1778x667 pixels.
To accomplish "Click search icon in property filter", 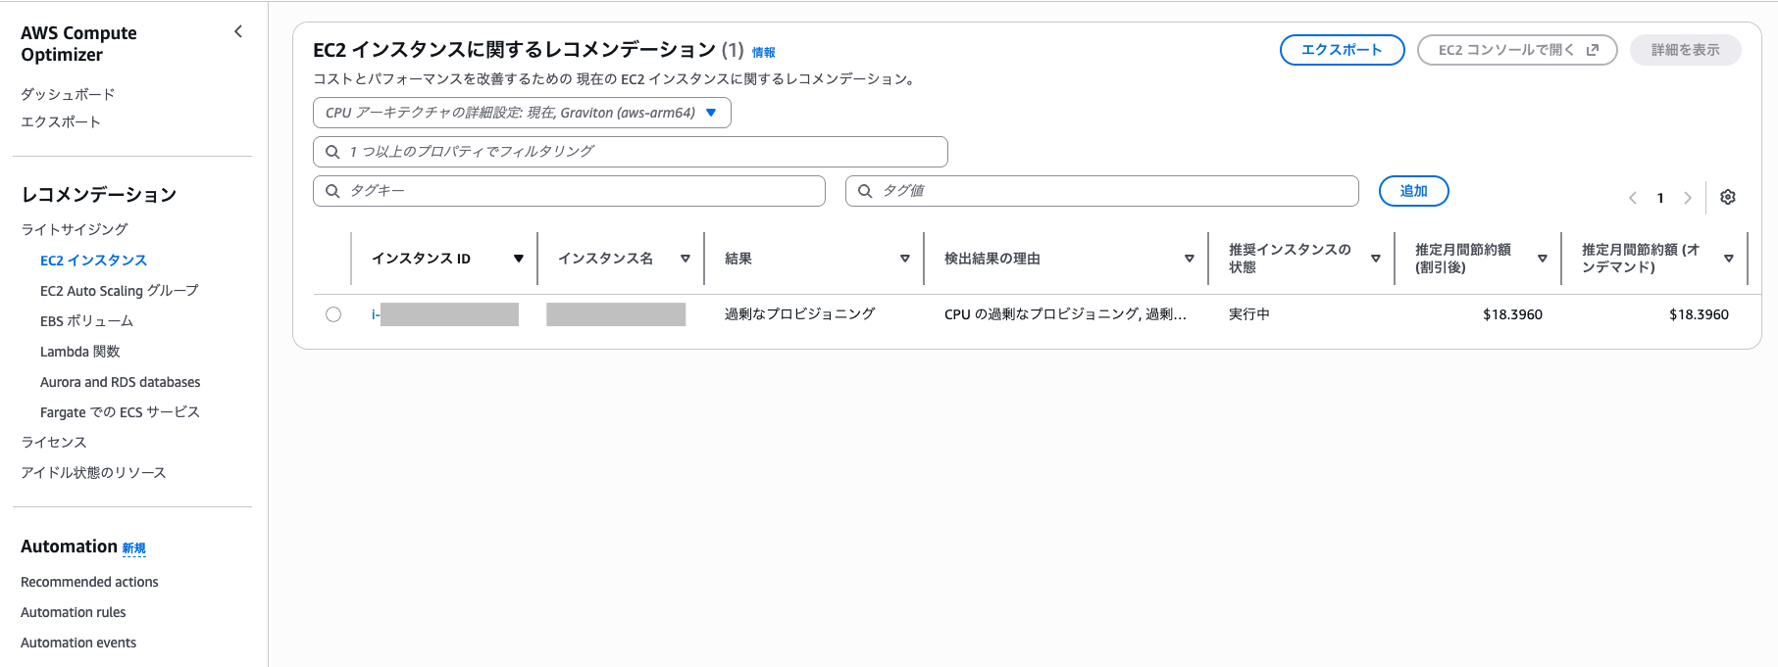I will click(332, 152).
